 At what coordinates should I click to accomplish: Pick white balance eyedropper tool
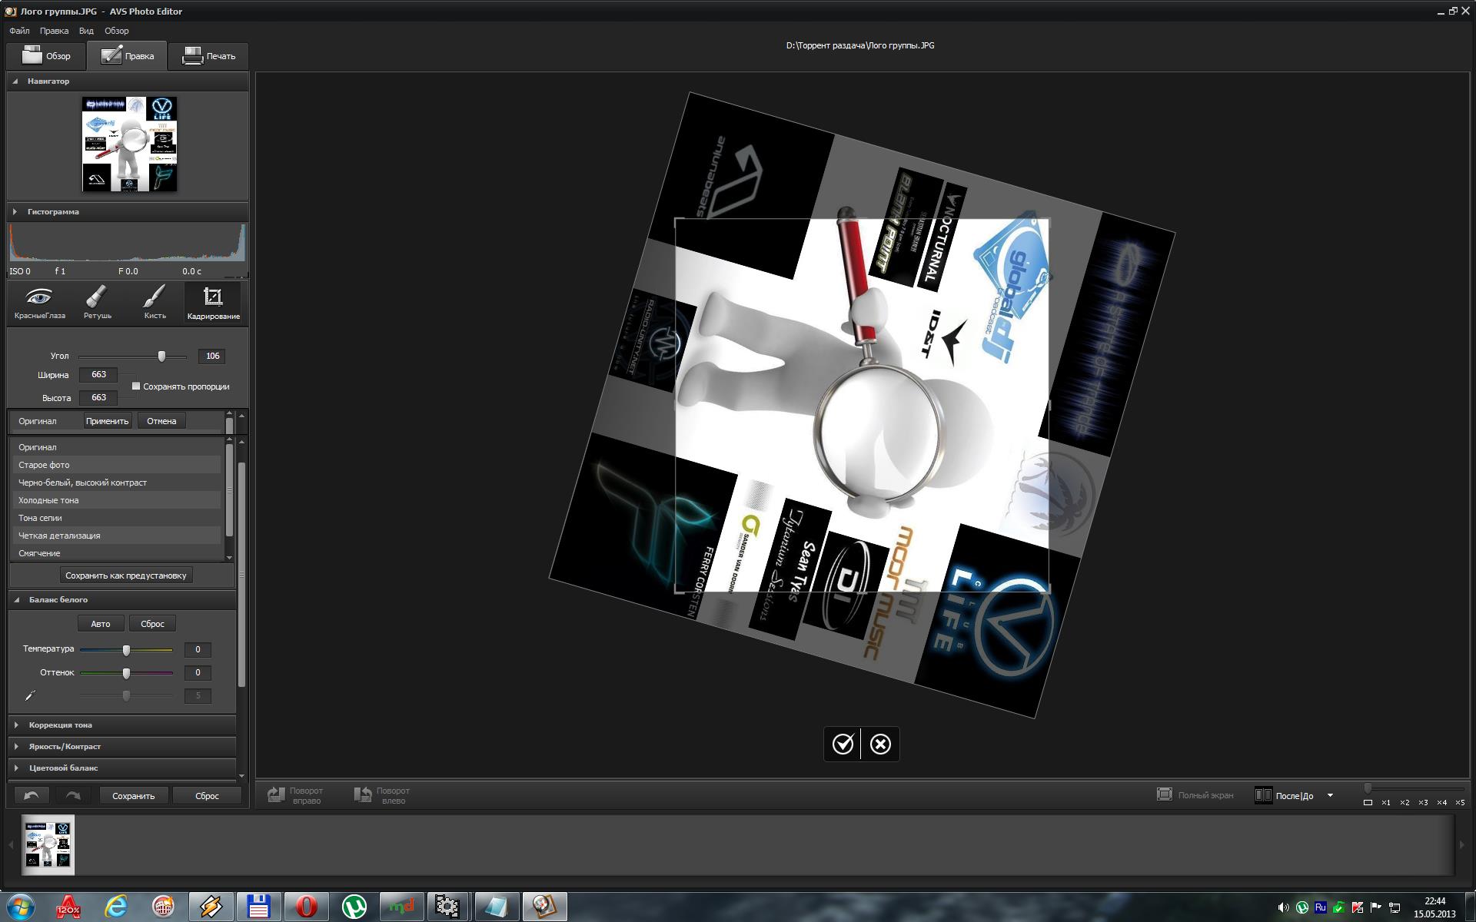31,695
